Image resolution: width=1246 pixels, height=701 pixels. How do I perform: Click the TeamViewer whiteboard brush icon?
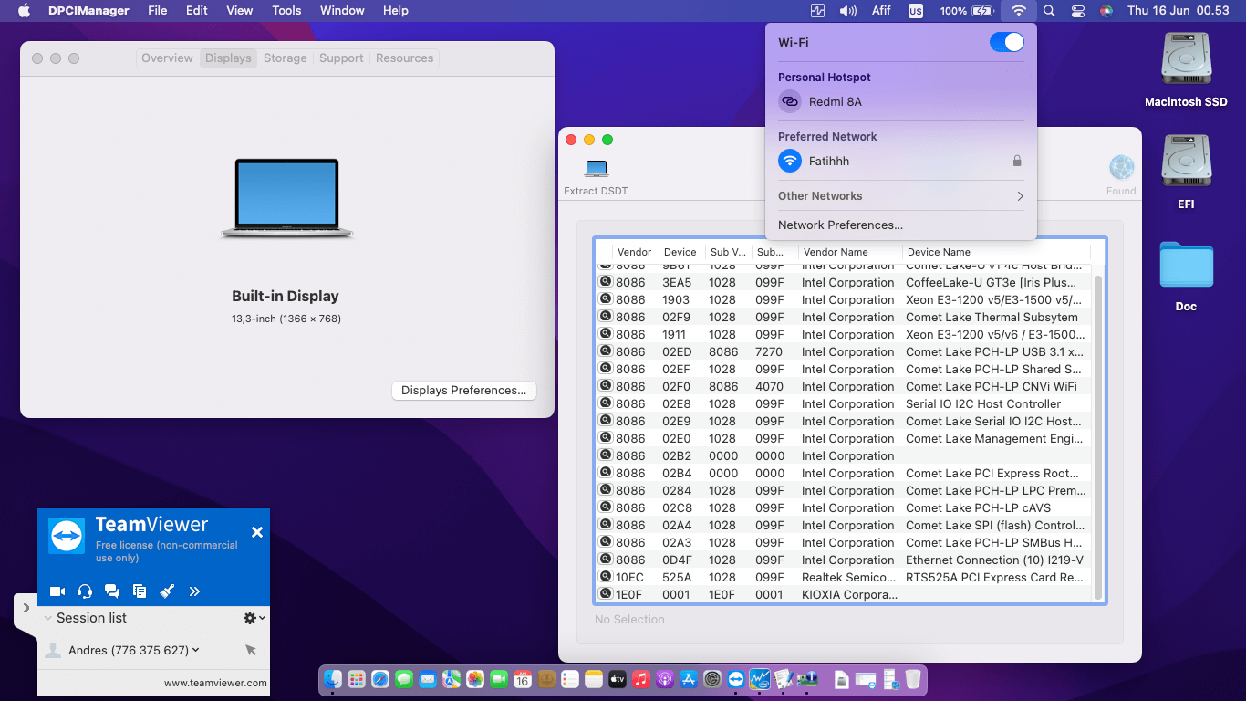[x=167, y=591]
